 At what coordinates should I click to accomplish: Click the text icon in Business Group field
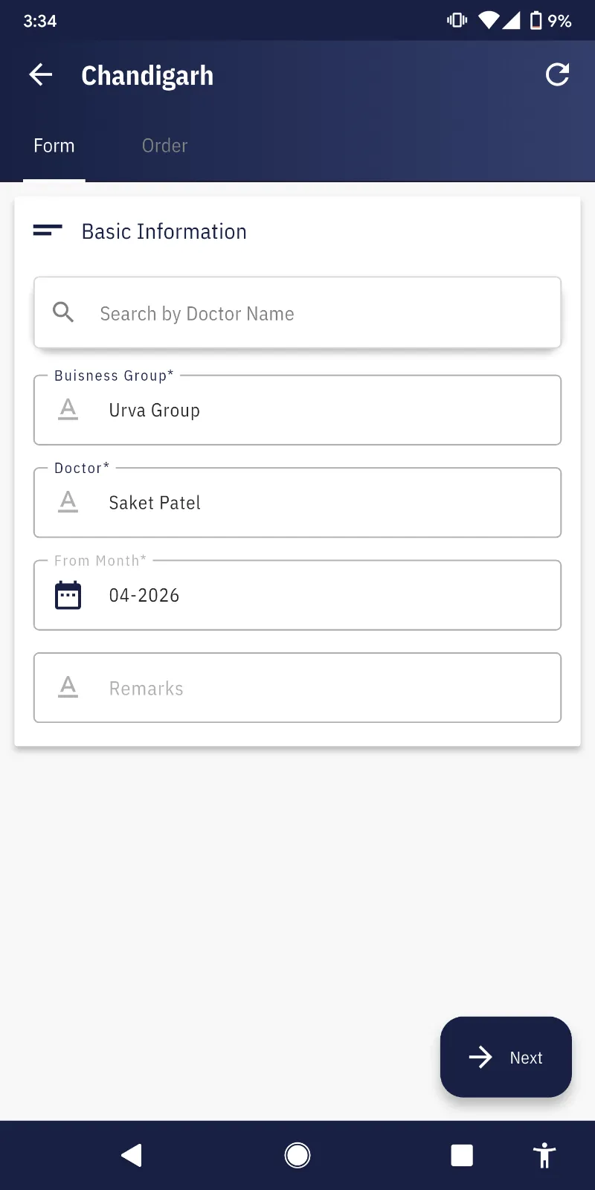pos(68,410)
